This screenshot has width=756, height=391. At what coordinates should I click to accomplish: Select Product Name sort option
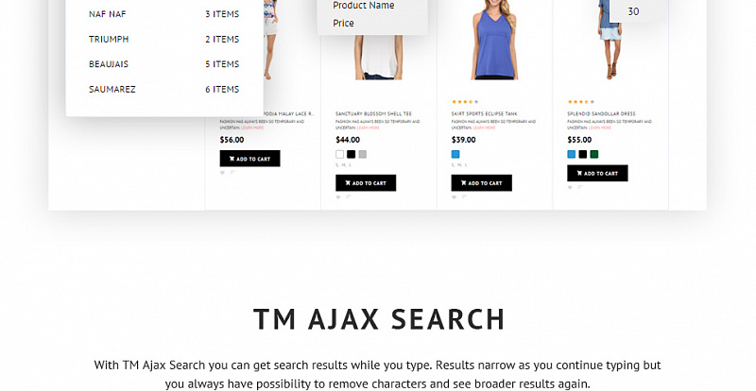pyautogui.click(x=364, y=6)
